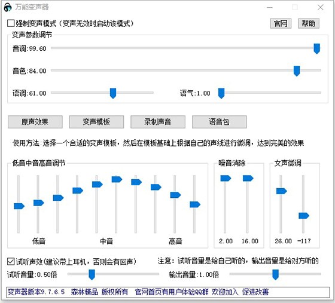Click the sixth equalizer band slider above 中音
This screenshot has width=335, height=303.
[117, 179]
